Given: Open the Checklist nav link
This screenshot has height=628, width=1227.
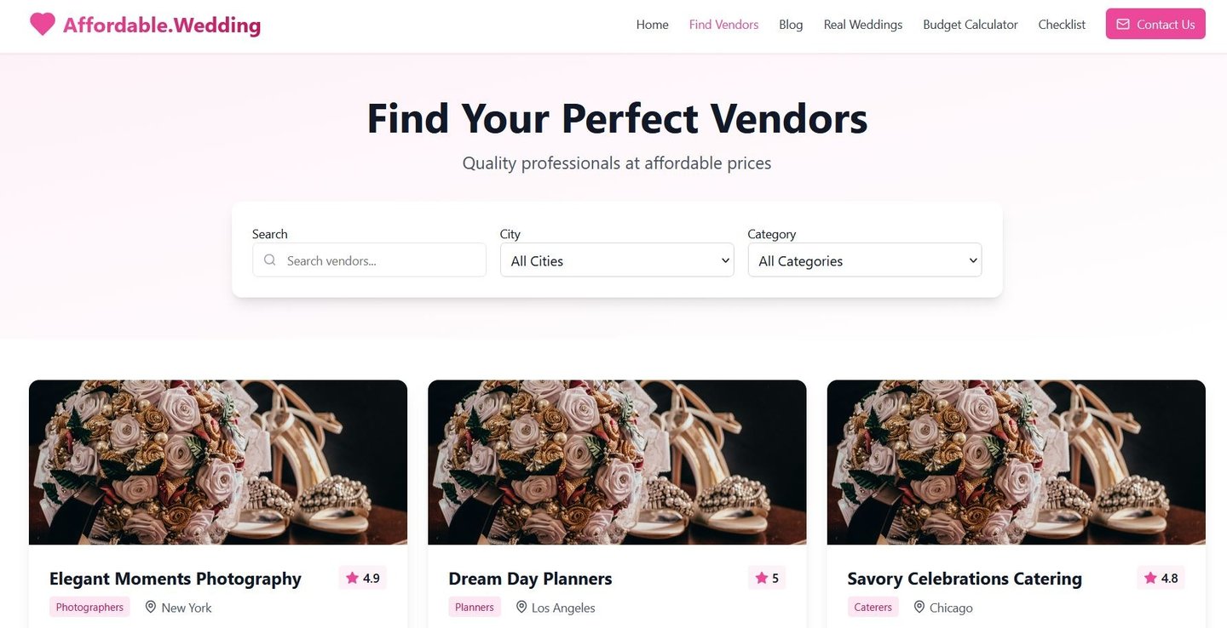Looking at the screenshot, I should click(1062, 25).
